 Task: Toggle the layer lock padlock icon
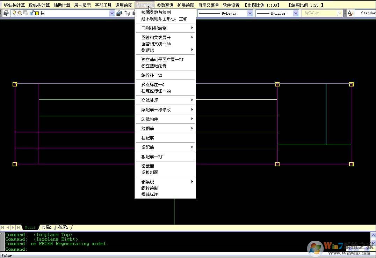pyautogui.click(x=31, y=13)
